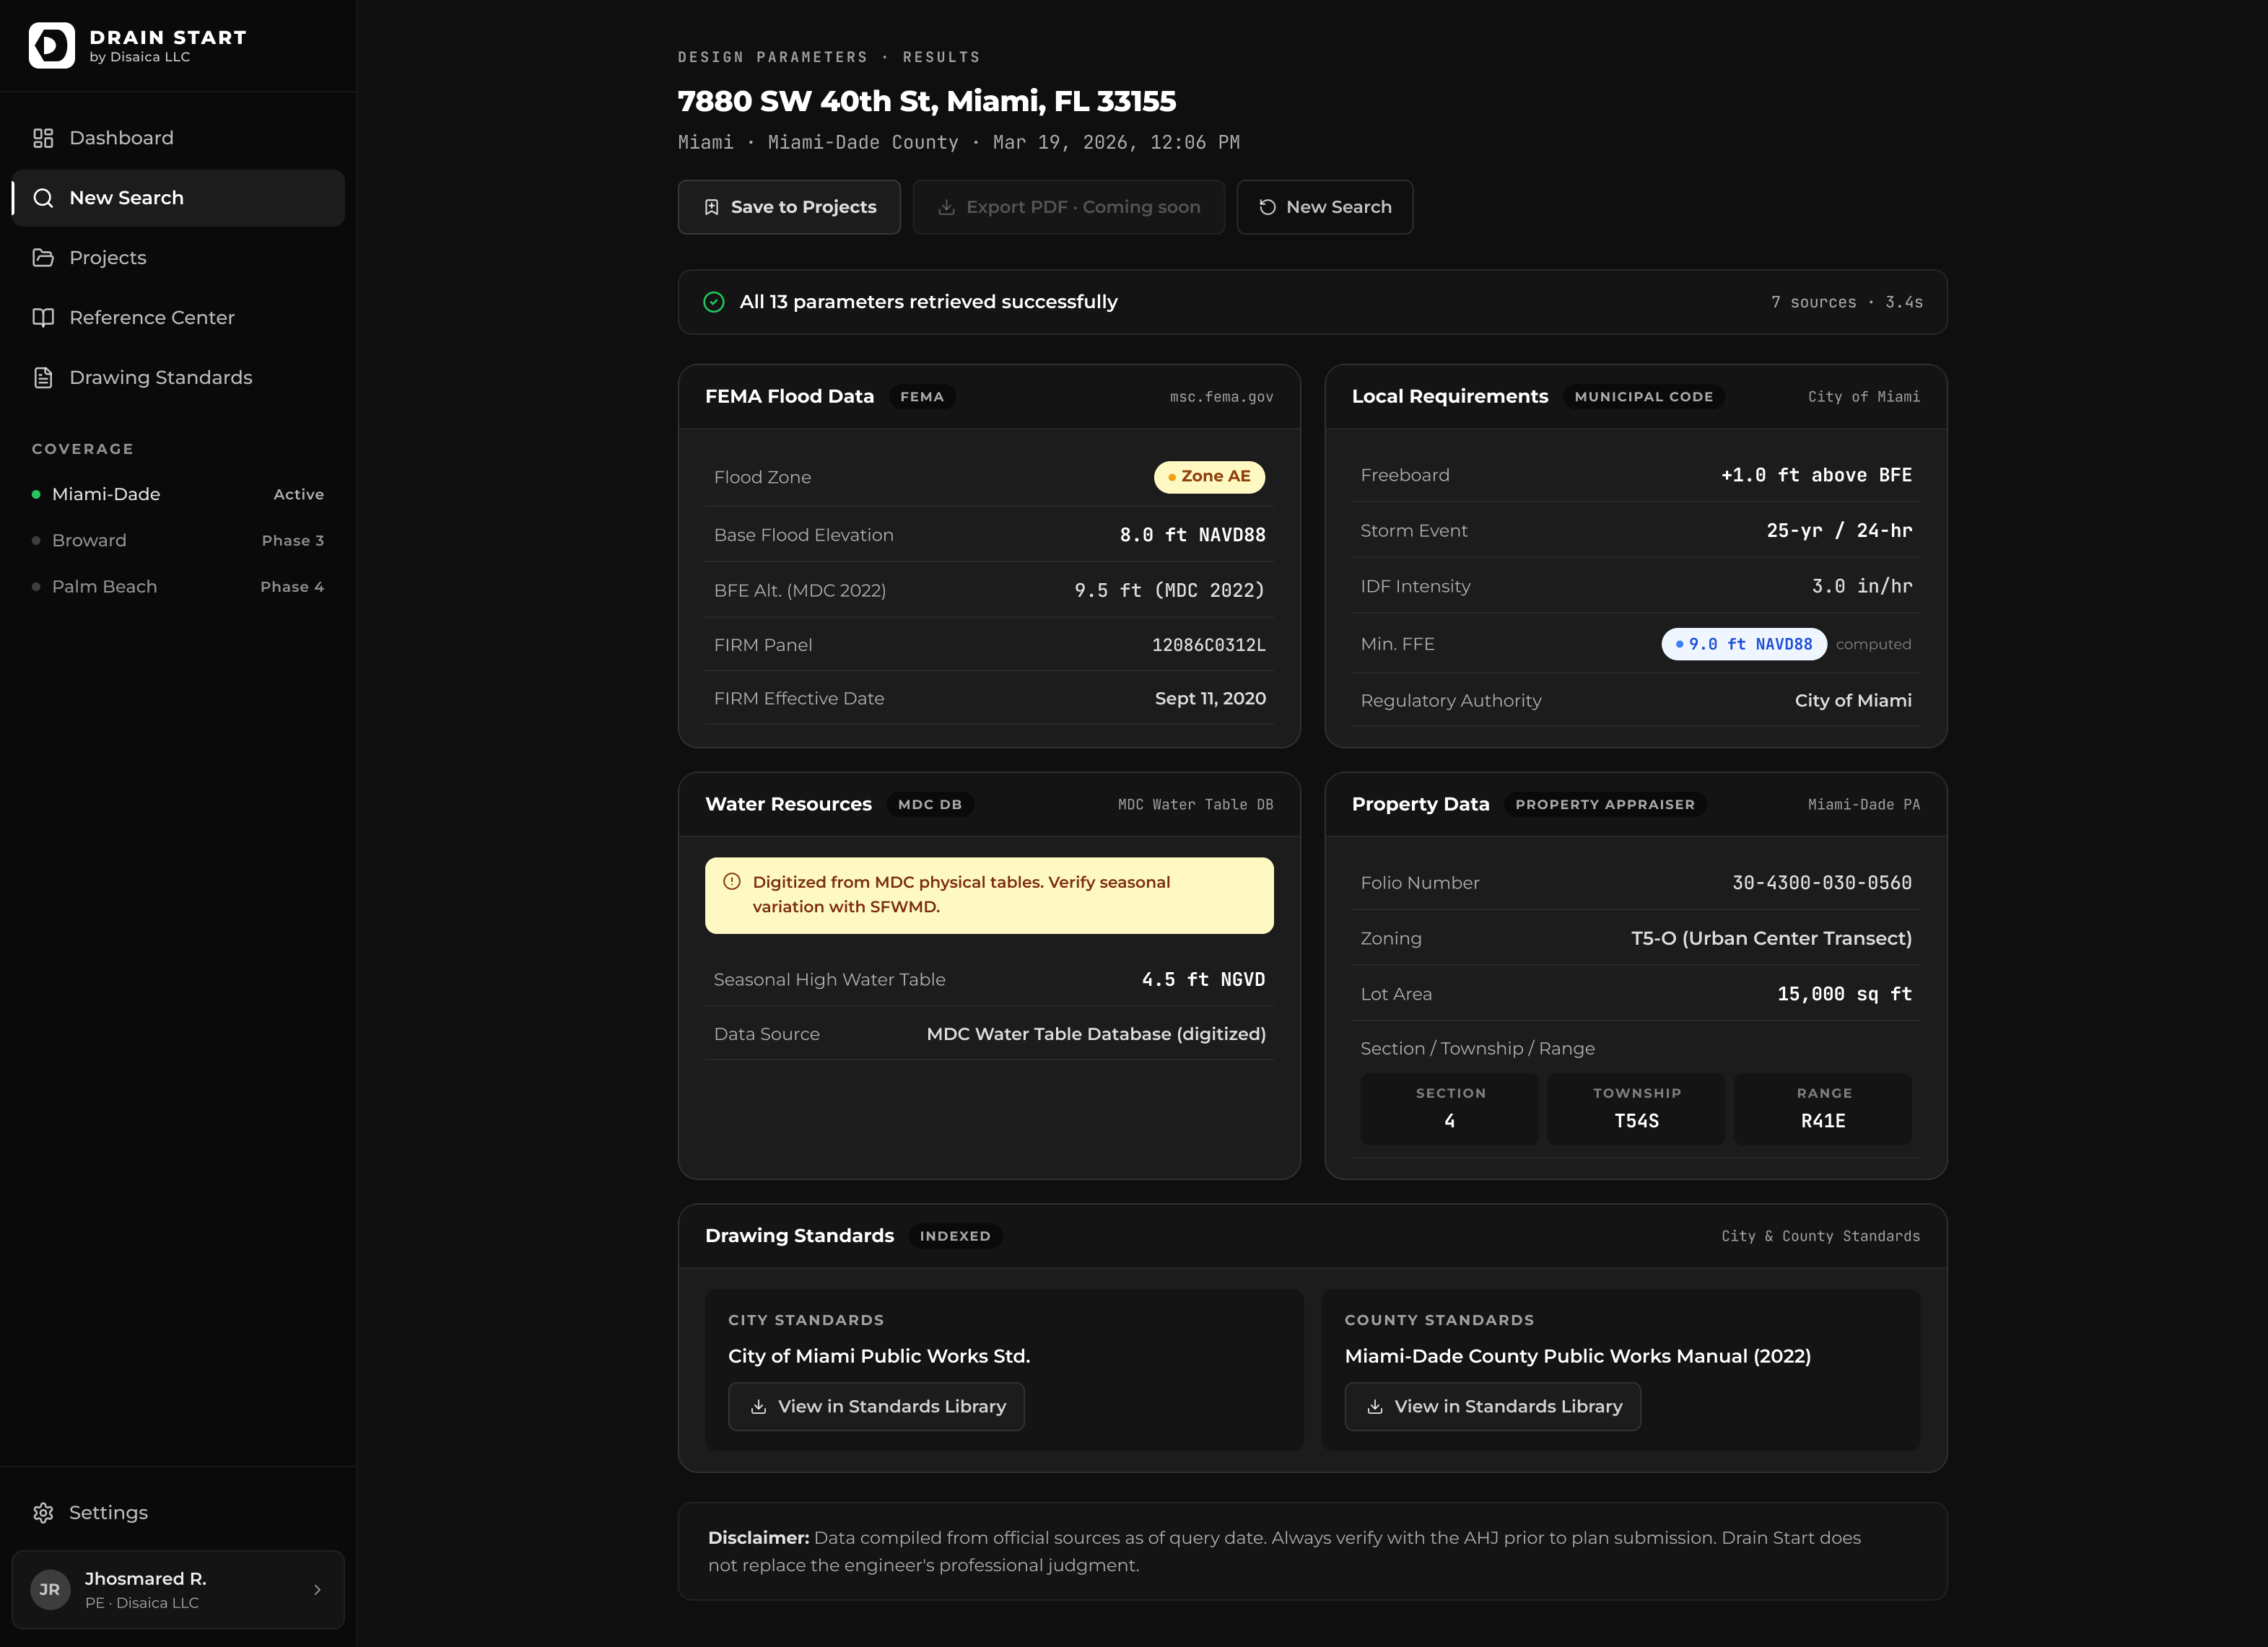Switch to the Results tab

point(941,57)
